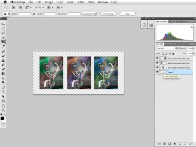The width and height of the screenshot is (196, 147).
Task: Add a layer style (fx)
Action: pos(165,144)
